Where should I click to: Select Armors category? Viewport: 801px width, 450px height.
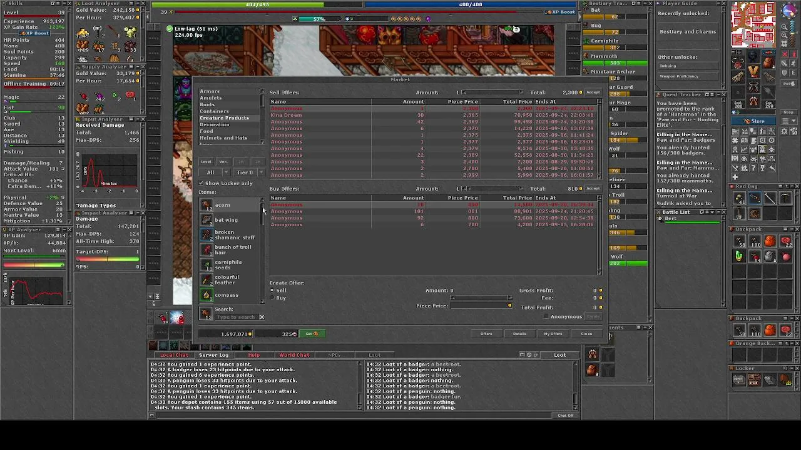point(210,91)
